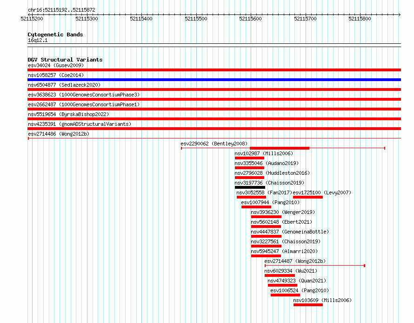Click the red bar under esv1007944
This screenshot has width=414, height=323.
256,207
